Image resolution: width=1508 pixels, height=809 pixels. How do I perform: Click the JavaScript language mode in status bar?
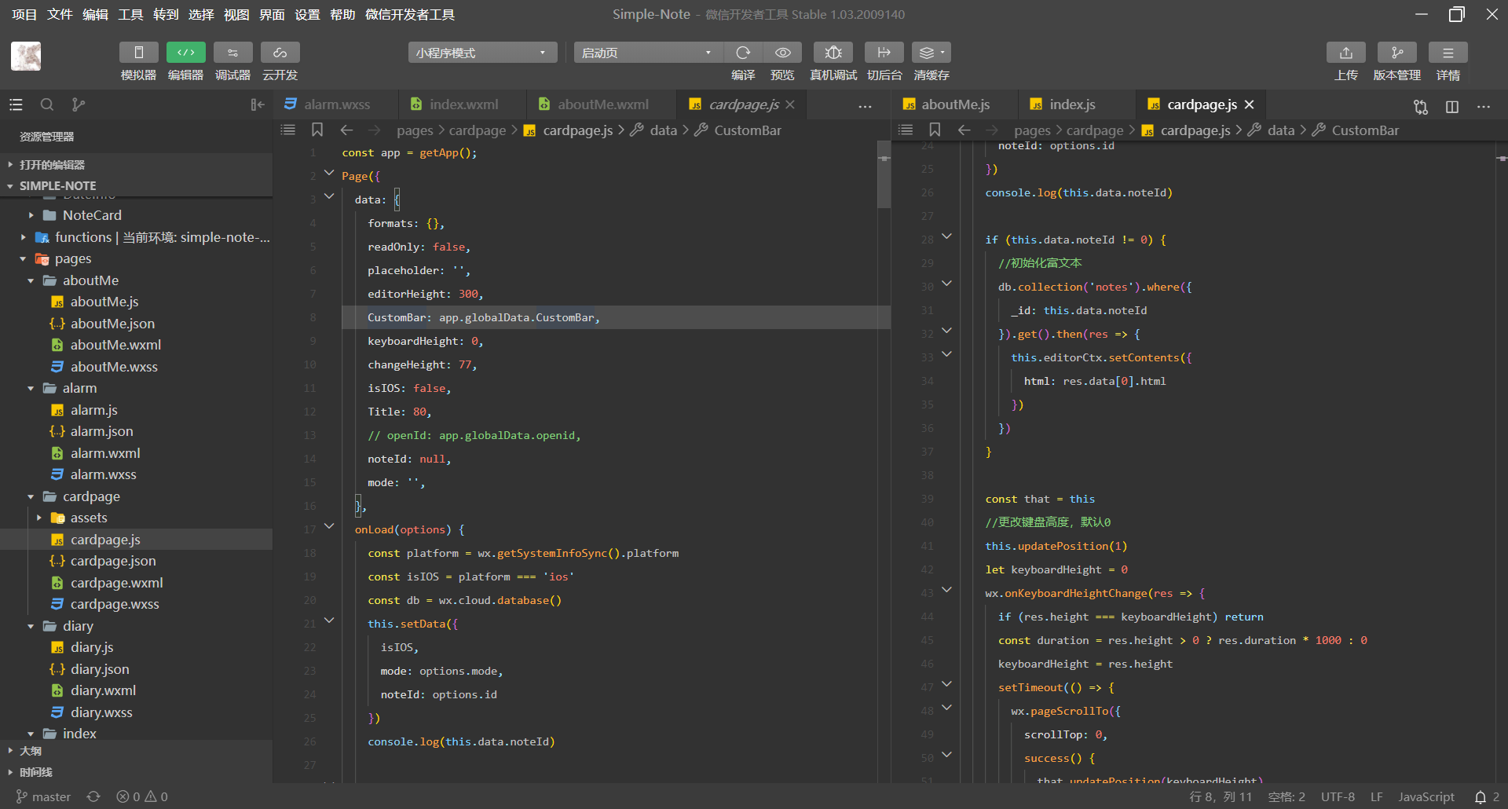tap(1426, 796)
